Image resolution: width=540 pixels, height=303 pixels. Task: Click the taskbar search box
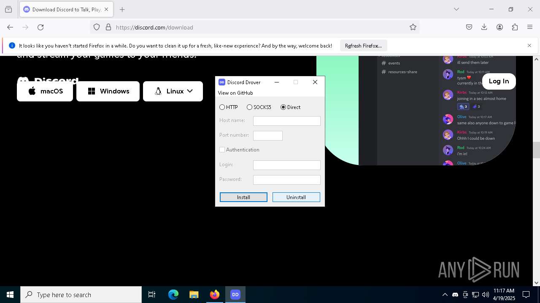81,295
